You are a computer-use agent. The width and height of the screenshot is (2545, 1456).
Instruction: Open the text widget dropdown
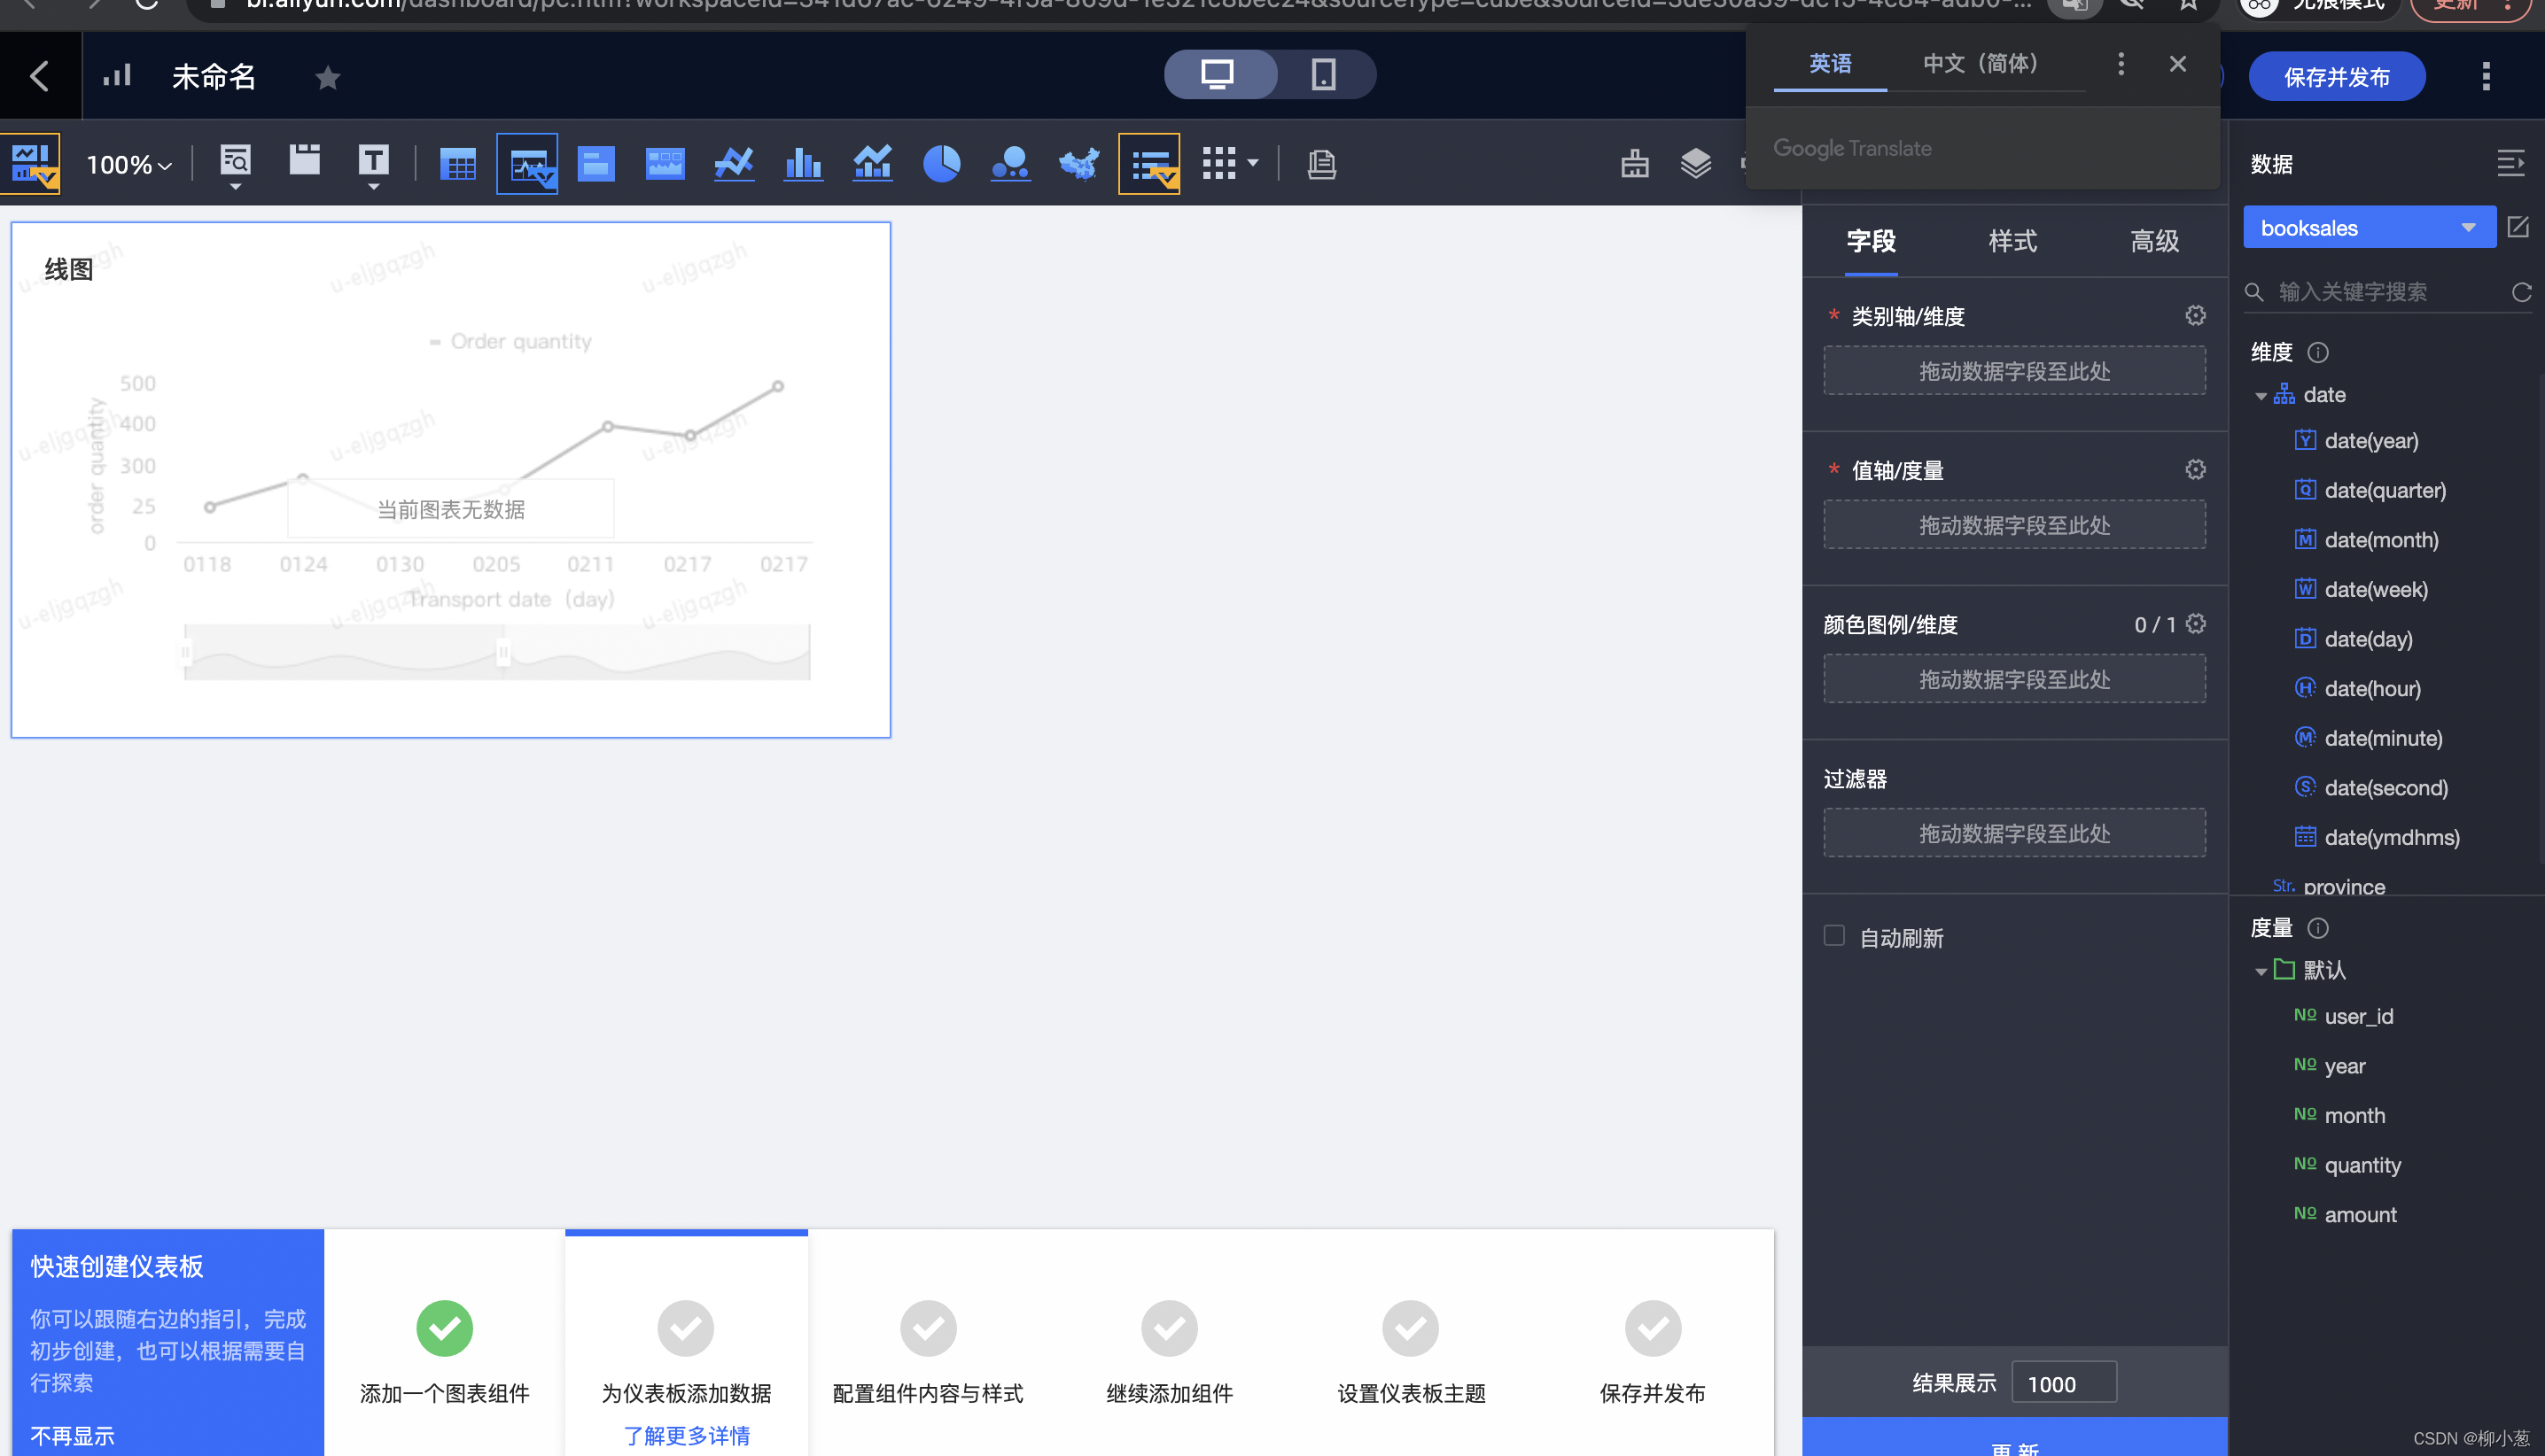(x=373, y=164)
